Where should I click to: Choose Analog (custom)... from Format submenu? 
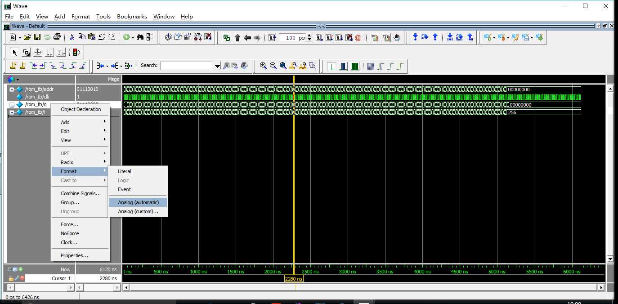tap(138, 211)
